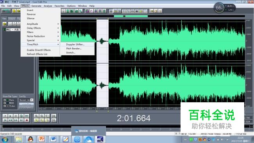The height and width of the screenshot is (143, 254).
Task: Toggle the Wave file type checkbox
Action: 5,100
